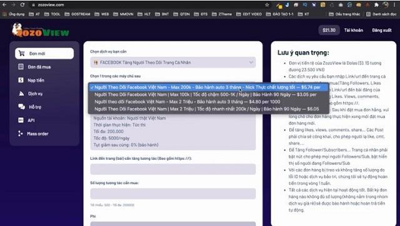Click the Số lượng tương tác quantity field
Image resolution: width=400 pixels, height=226 pixels.
[x=173, y=194]
